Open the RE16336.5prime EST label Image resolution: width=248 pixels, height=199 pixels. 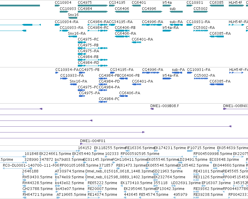click(x=140, y=148)
